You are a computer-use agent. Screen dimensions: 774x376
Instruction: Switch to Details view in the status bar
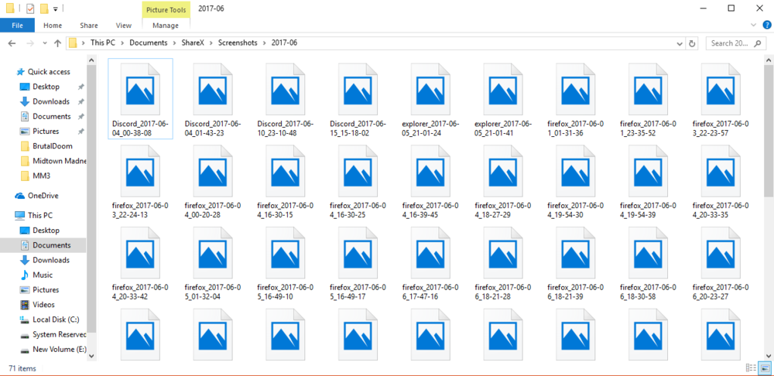(x=752, y=367)
